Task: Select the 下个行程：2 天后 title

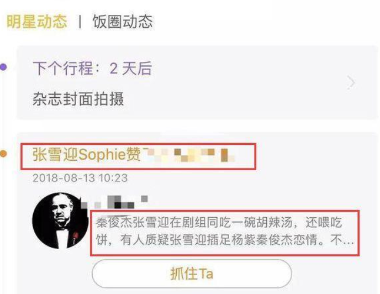Action: tap(93, 68)
